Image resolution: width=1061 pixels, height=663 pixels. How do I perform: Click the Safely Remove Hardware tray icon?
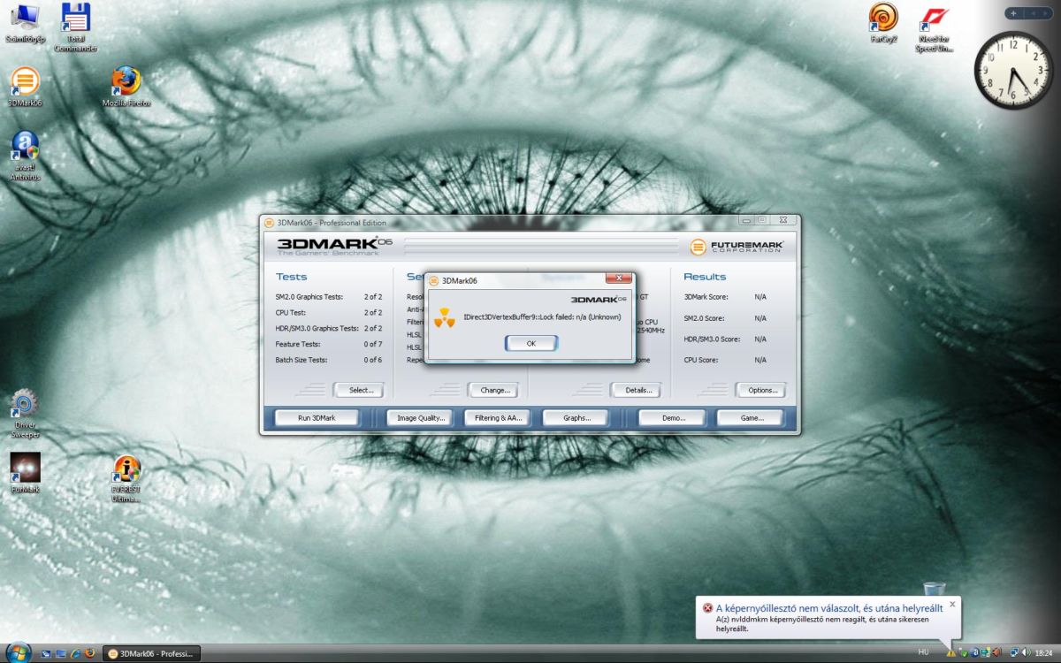964,653
